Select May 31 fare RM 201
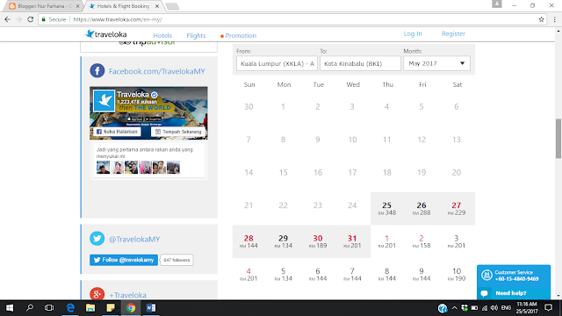 click(352, 241)
